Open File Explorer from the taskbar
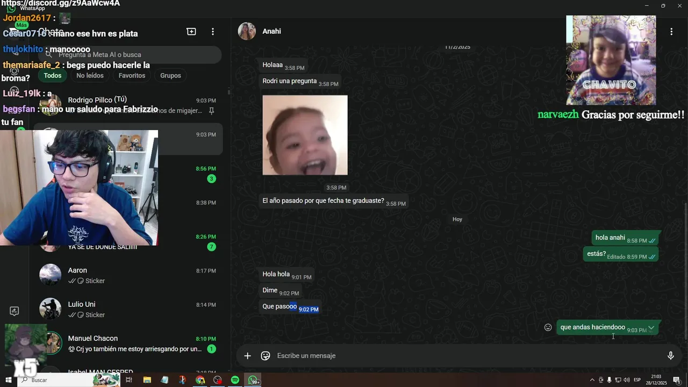Screen dimensions: 688x387 (147, 380)
